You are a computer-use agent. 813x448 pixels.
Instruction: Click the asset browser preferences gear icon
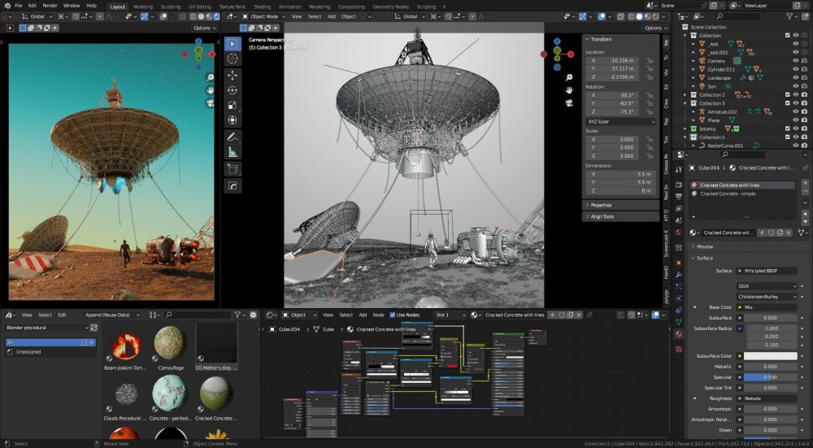(x=253, y=315)
